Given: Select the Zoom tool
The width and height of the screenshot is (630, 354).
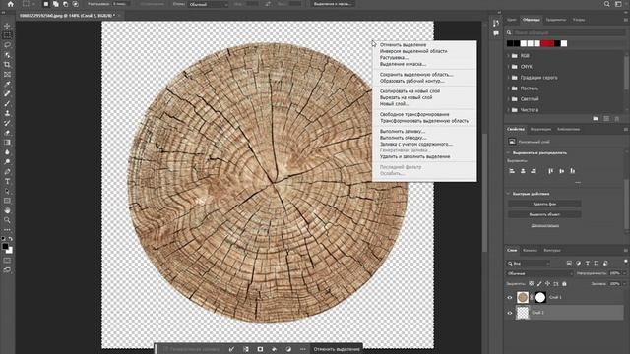Looking at the screenshot, I should click(7, 220).
